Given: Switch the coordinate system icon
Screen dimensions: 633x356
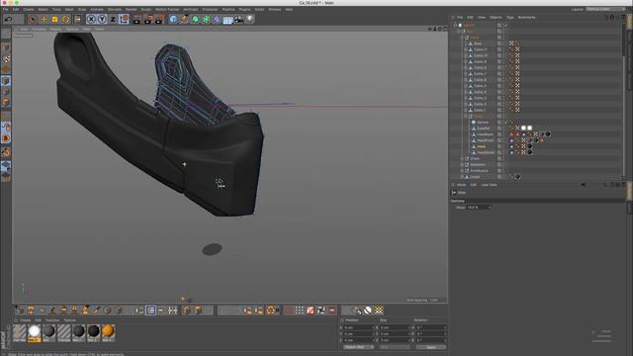Looking at the screenshot, I should 124,19.
